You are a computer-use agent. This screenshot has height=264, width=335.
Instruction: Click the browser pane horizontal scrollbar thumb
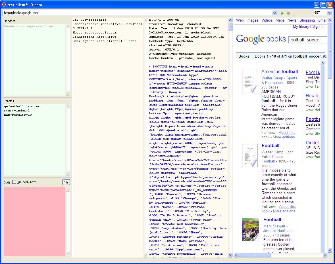pos(255,255)
